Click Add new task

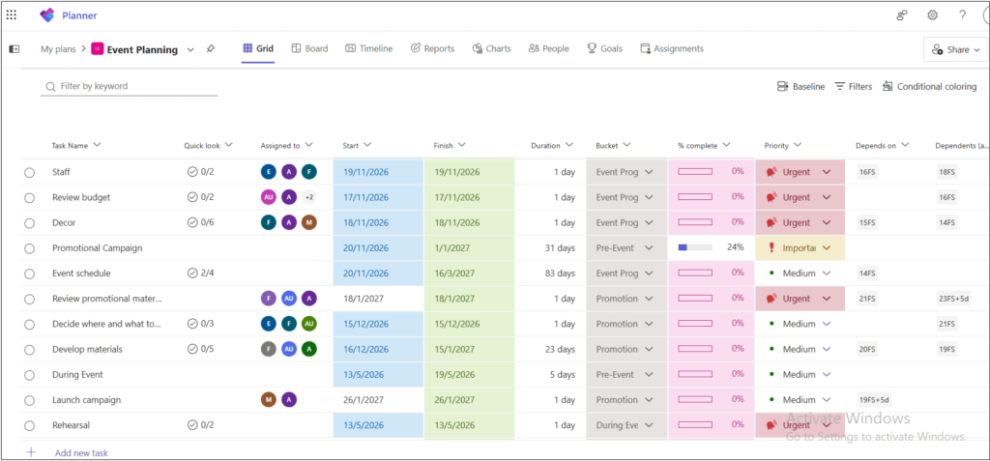[81, 453]
